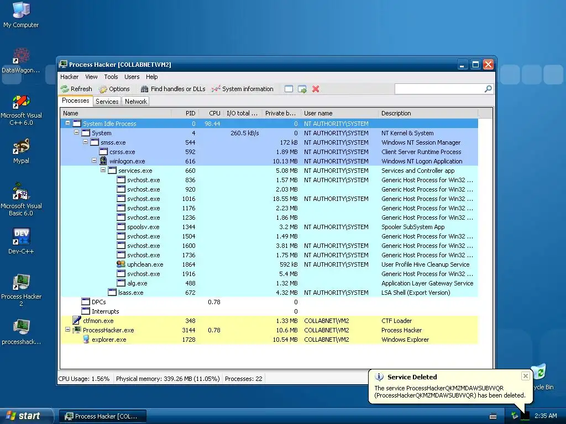Click the search magnifier icon
This screenshot has width=566, height=424.
[488, 89]
